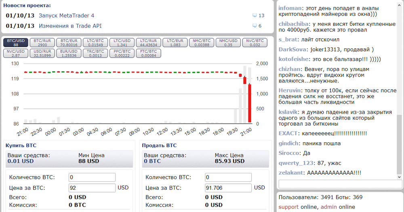Switch to the NVC/BTC pair tab

click(255, 43)
